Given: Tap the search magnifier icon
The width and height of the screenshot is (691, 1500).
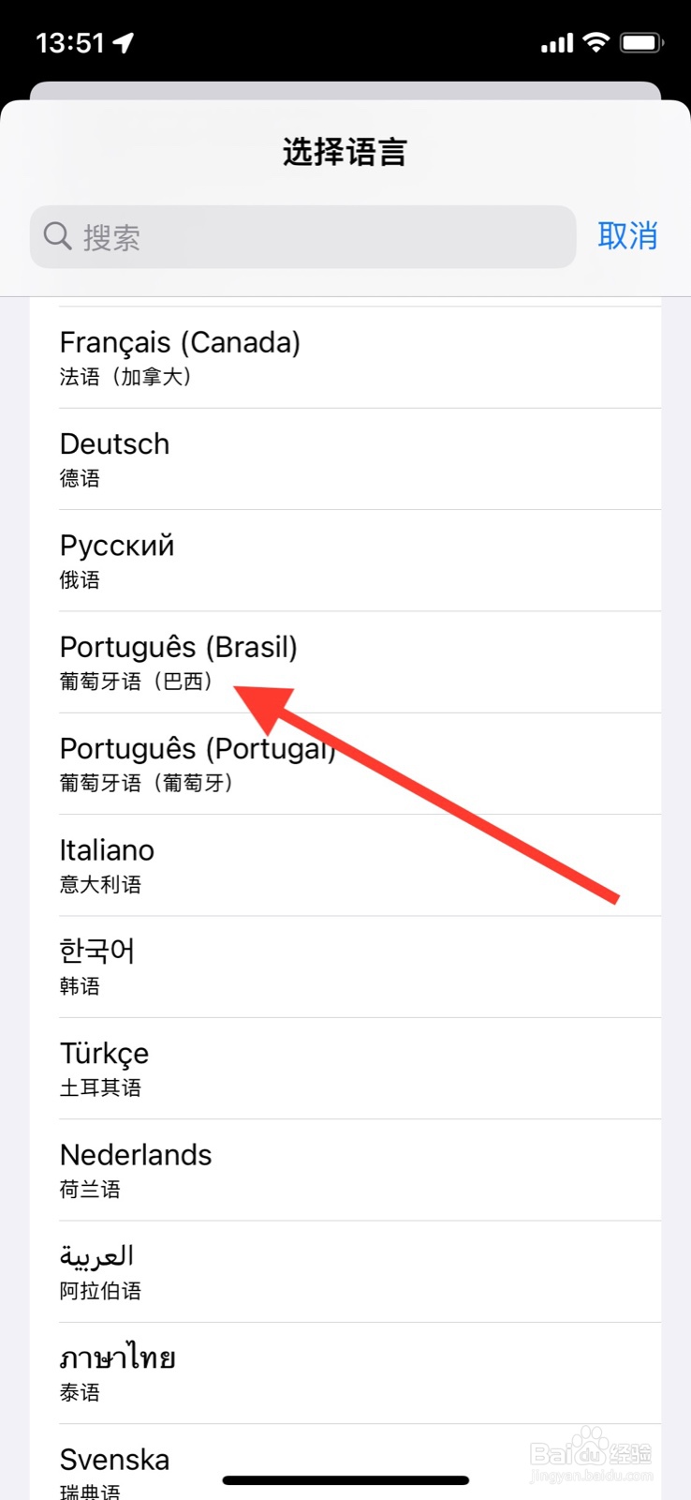Looking at the screenshot, I should (57, 236).
